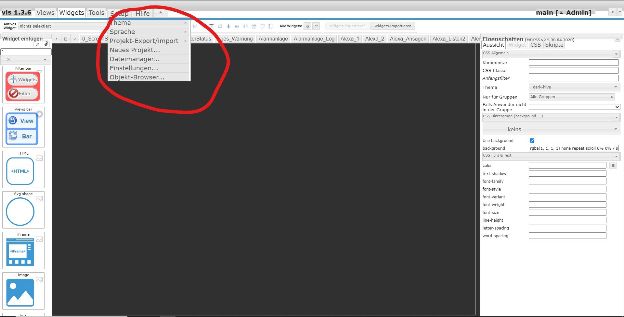The height and width of the screenshot is (317, 624).
Task: Click the equal width toolbar icon
Action: tap(262, 26)
